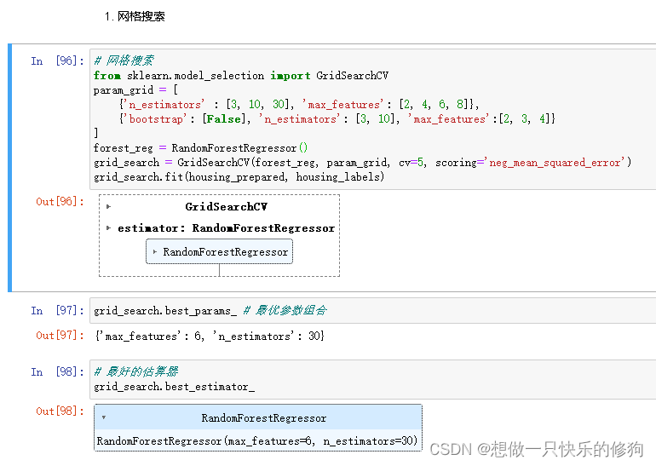The width and height of the screenshot is (656, 466).
Task: Click the '# 最优参数组合' comment
Action: pos(285,310)
